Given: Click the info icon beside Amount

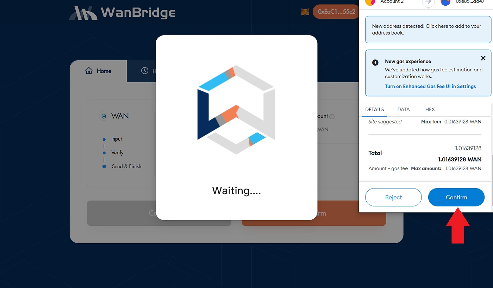Looking at the screenshot, I should (332, 116).
